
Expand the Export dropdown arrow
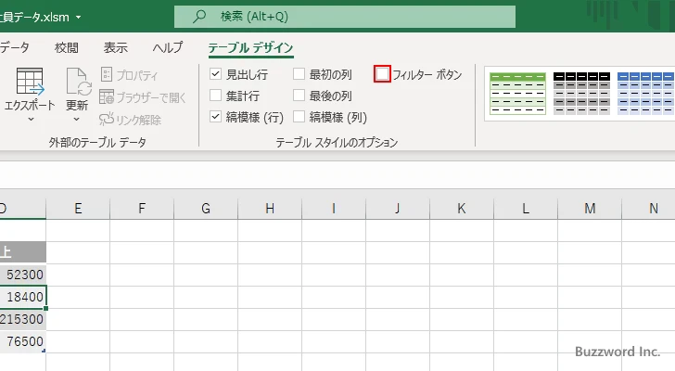click(x=31, y=120)
